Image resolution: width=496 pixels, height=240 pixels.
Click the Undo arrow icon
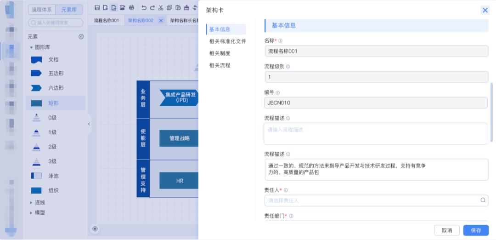(144, 8)
